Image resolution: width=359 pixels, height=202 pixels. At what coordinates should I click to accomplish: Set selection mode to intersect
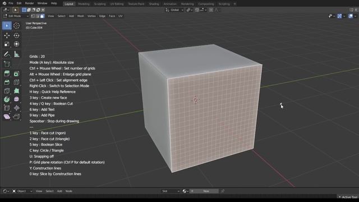click(x=43, y=10)
